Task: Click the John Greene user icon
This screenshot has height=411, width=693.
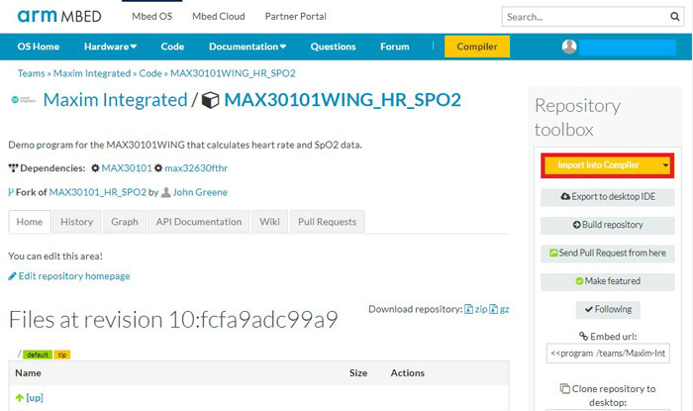Action: click(165, 192)
